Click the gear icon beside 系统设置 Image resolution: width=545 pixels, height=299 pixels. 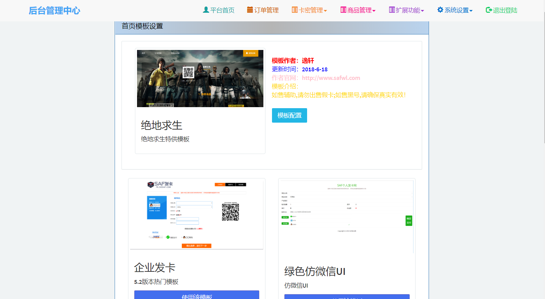click(440, 10)
